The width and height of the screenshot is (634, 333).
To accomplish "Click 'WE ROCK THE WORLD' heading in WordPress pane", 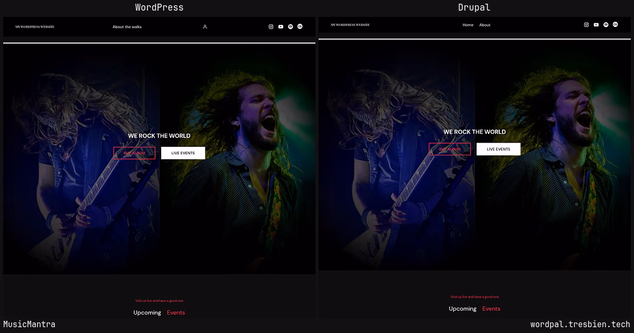I will pos(159,136).
